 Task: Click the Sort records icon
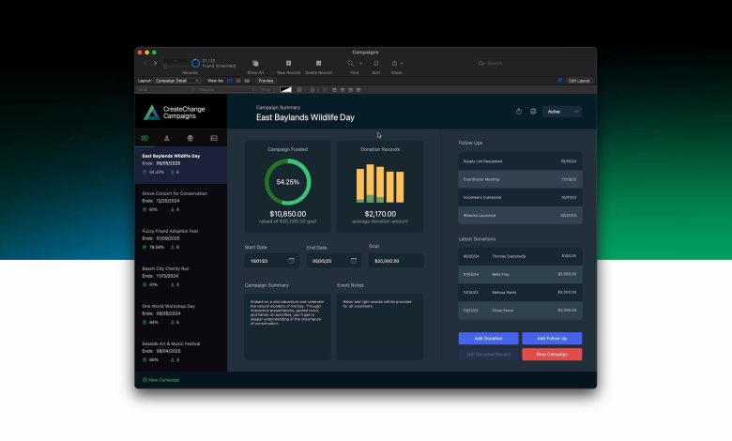click(x=376, y=63)
